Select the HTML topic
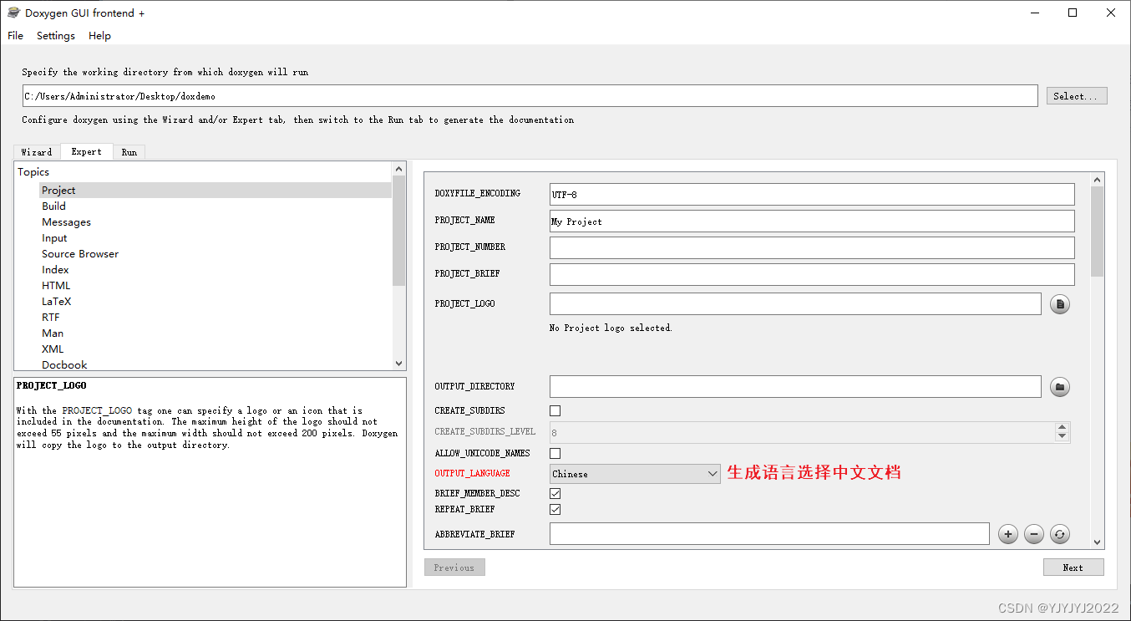1131x621 pixels. point(56,285)
